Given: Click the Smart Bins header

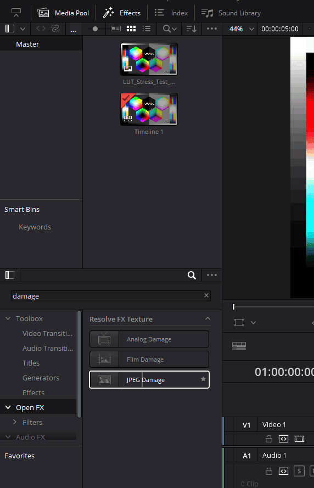Looking at the screenshot, I should [22, 210].
